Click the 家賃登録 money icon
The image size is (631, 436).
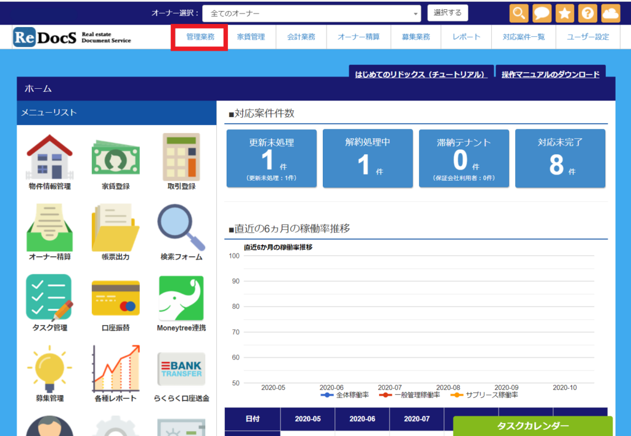click(x=115, y=157)
